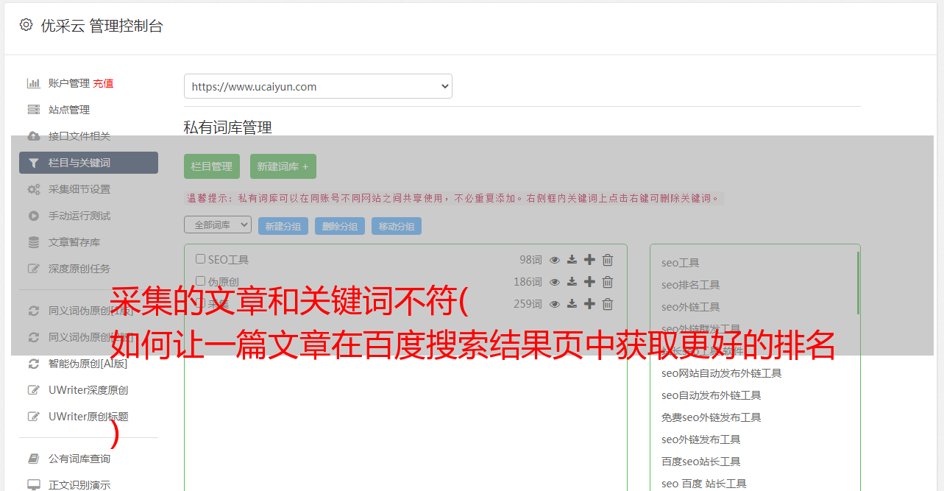Image resolution: width=944 pixels, height=491 pixels.
Task: Click the 文章暂存库 database icon
Action: click(34, 242)
